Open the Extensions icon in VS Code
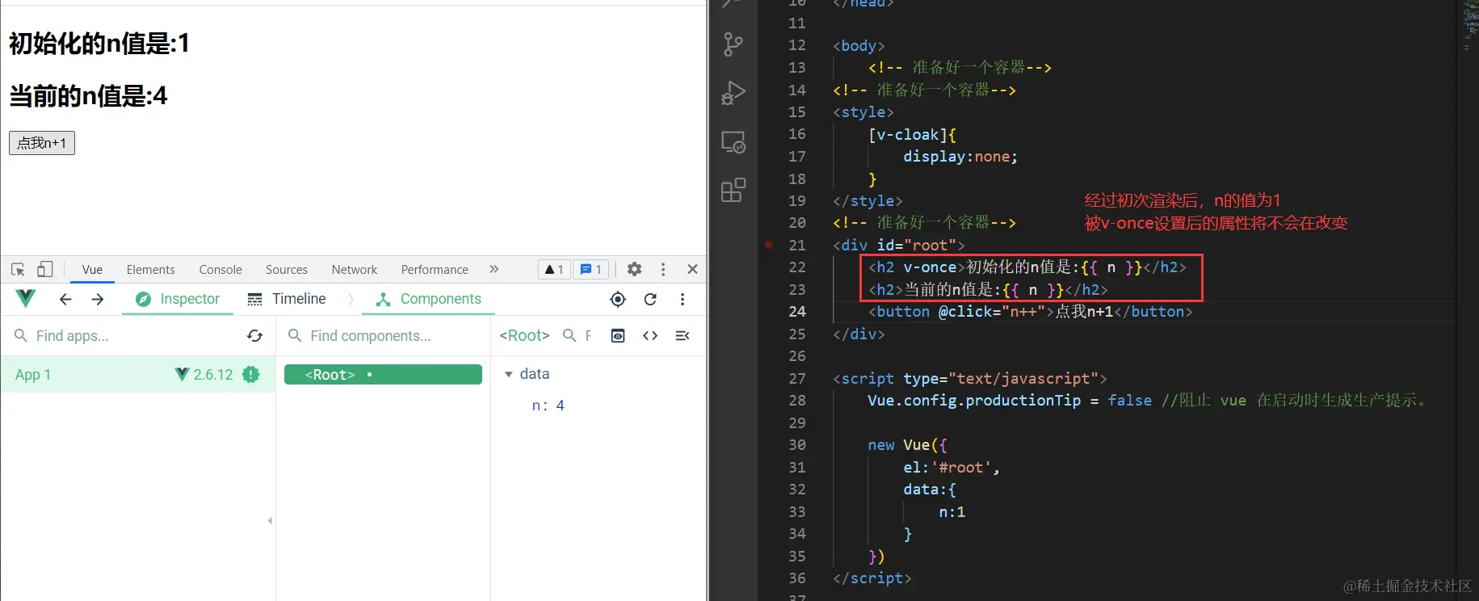This screenshot has width=1479, height=601. pyautogui.click(x=733, y=191)
